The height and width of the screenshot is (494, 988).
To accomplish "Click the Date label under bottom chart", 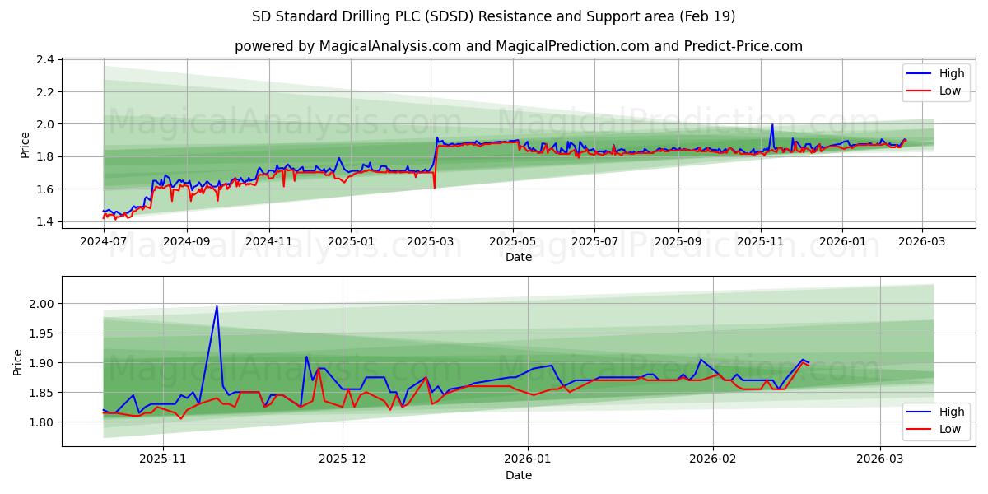I will pos(518,475).
